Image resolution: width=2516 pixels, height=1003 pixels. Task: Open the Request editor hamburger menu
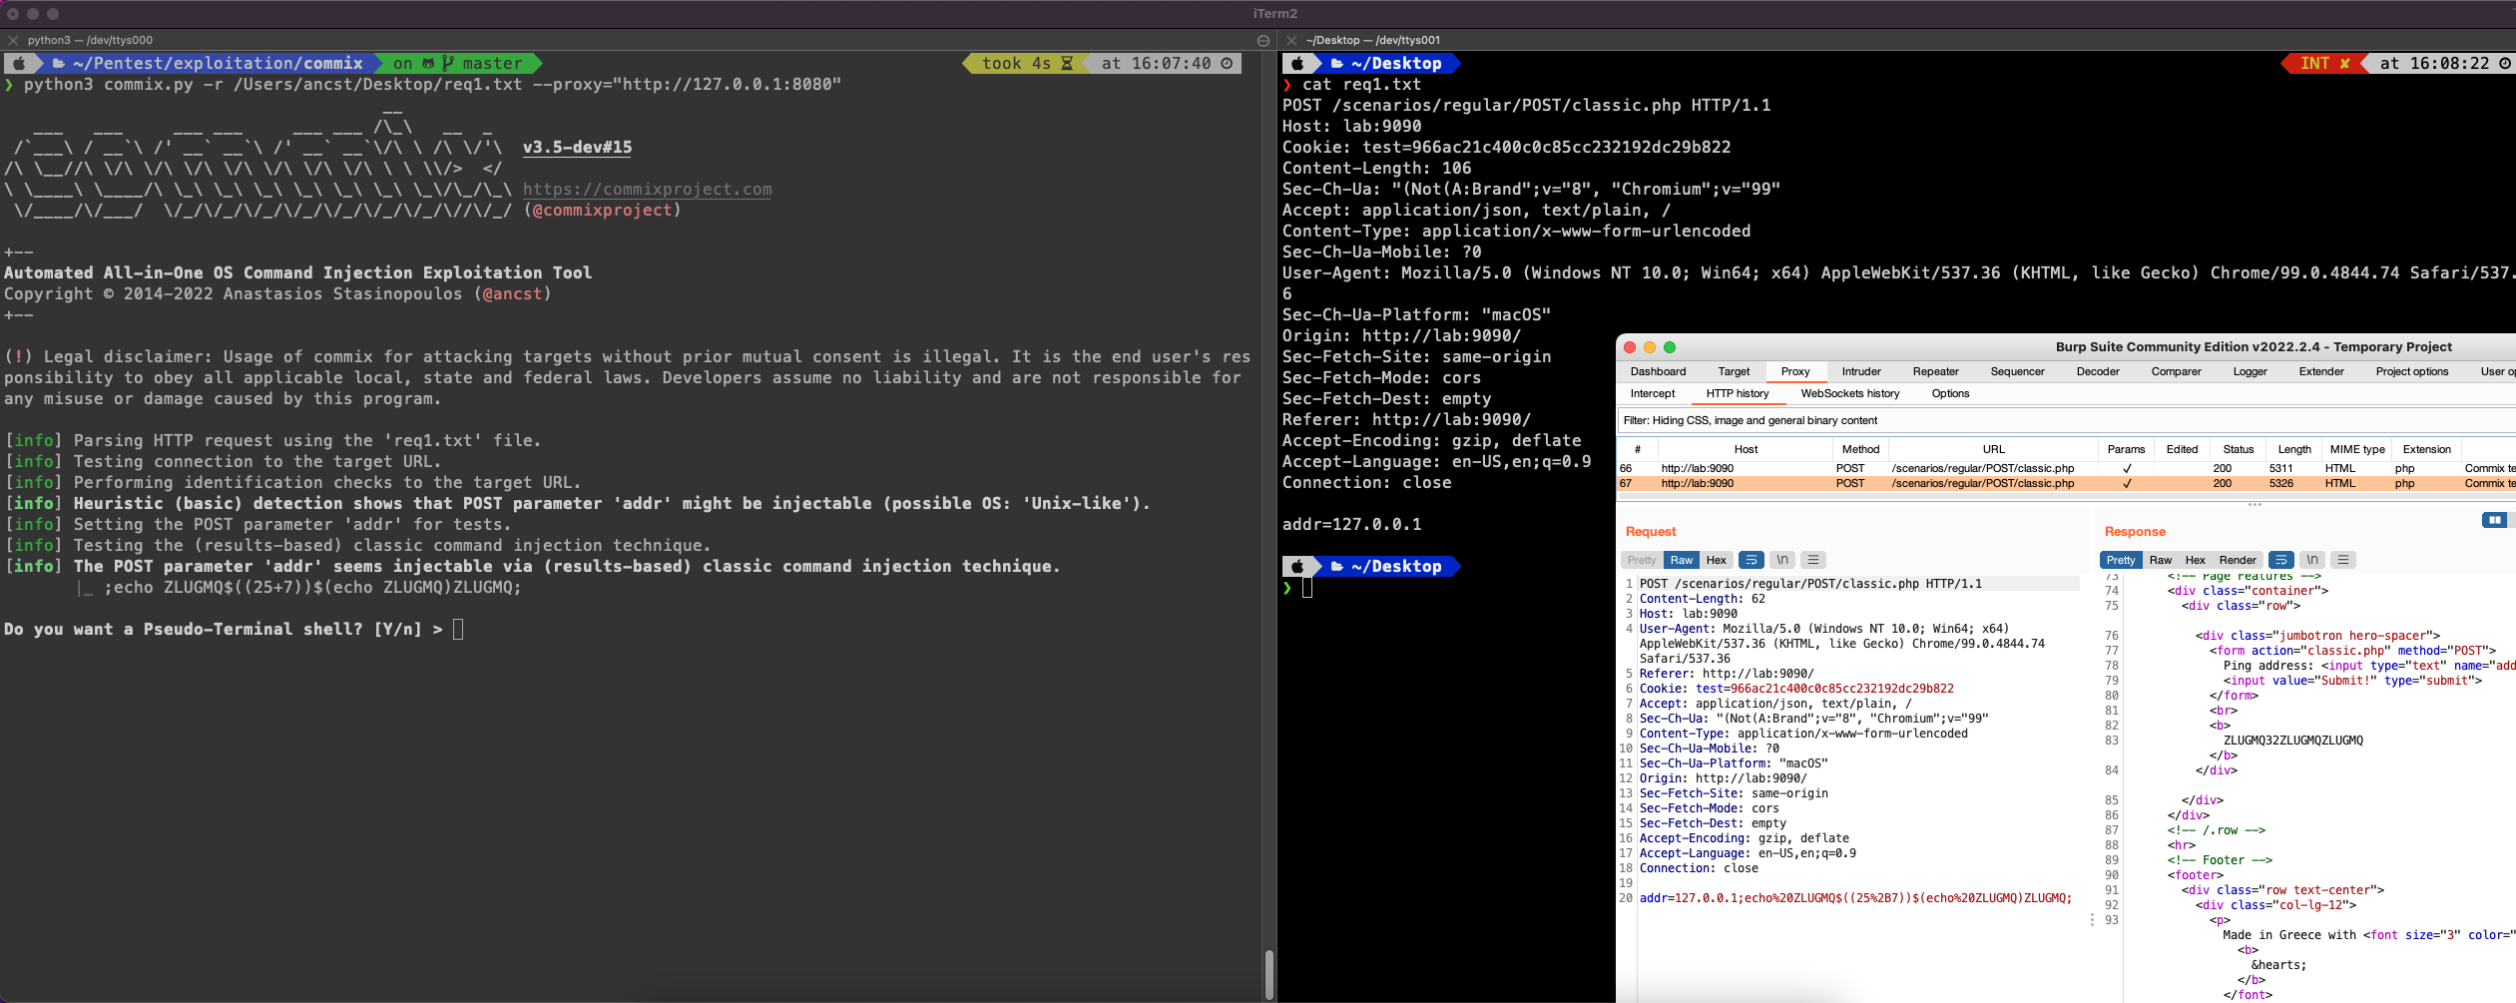coord(1812,560)
